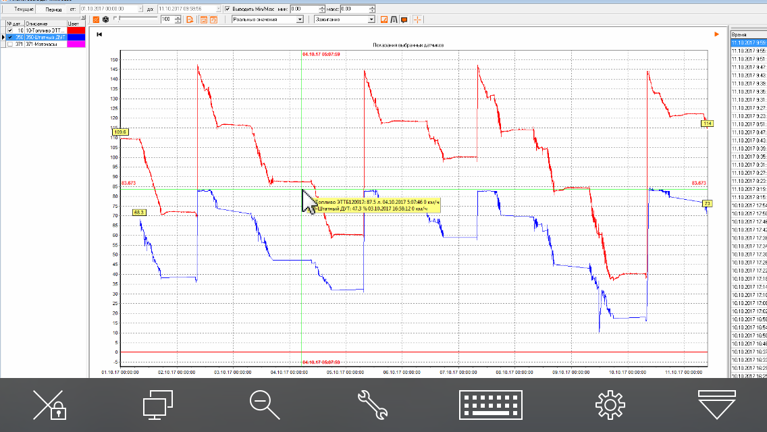Click the slider track in the chart toolbar

click(135, 20)
